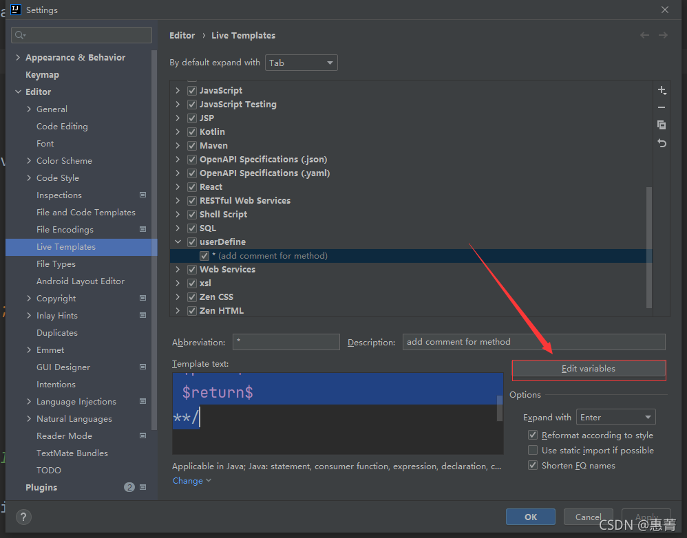Remove selected template with minus icon
Screen dimensions: 687x538
coord(662,107)
